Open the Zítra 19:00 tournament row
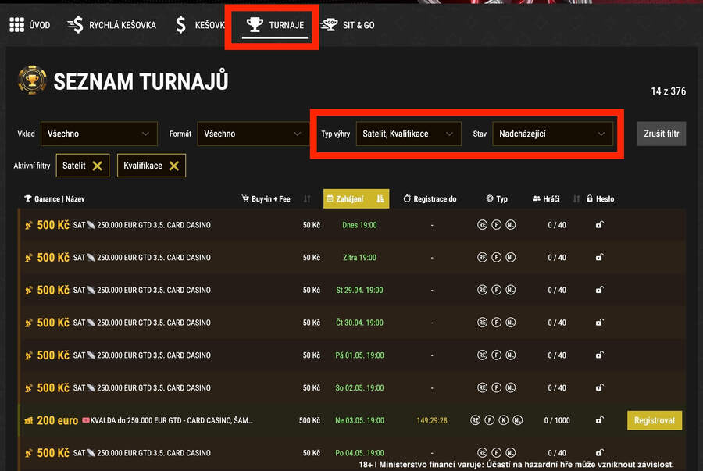The image size is (703, 471). pyautogui.click(x=141, y=258)
